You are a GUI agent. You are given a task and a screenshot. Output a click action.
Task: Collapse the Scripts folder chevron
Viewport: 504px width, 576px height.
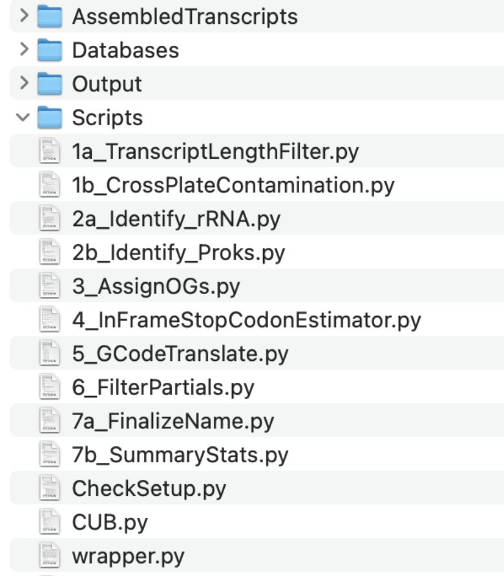(25, 118)
